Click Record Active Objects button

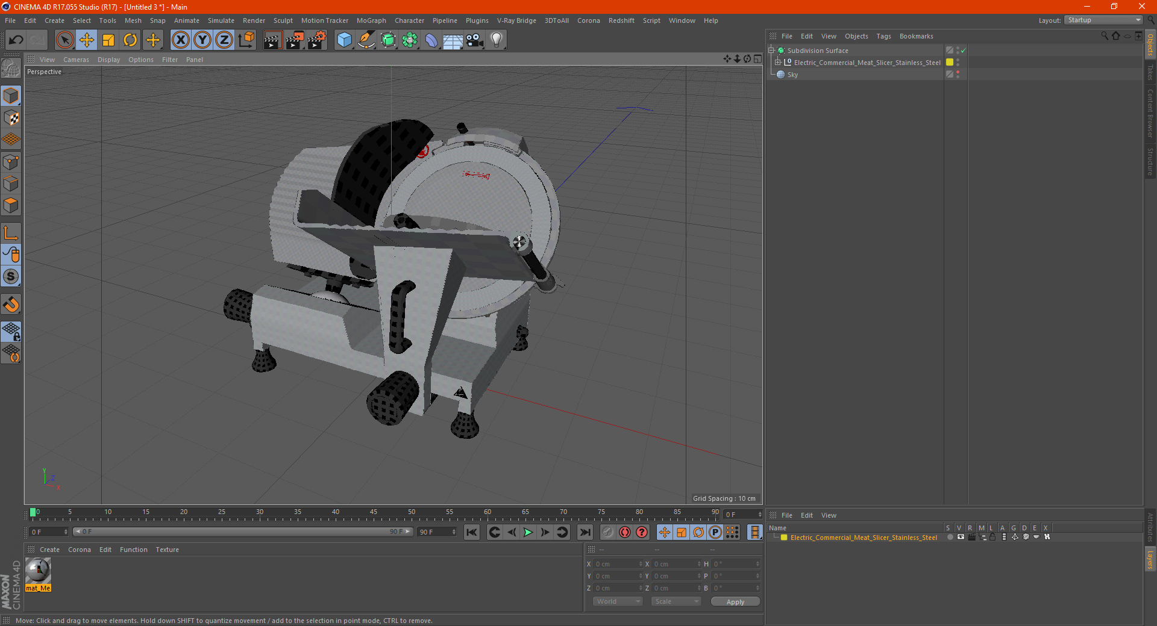click(625, 532)
